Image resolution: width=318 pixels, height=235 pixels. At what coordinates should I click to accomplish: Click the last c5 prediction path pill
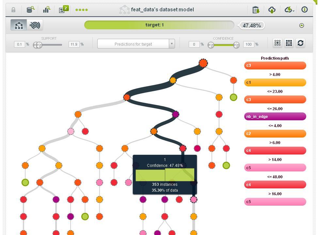[x=275, y=202]
